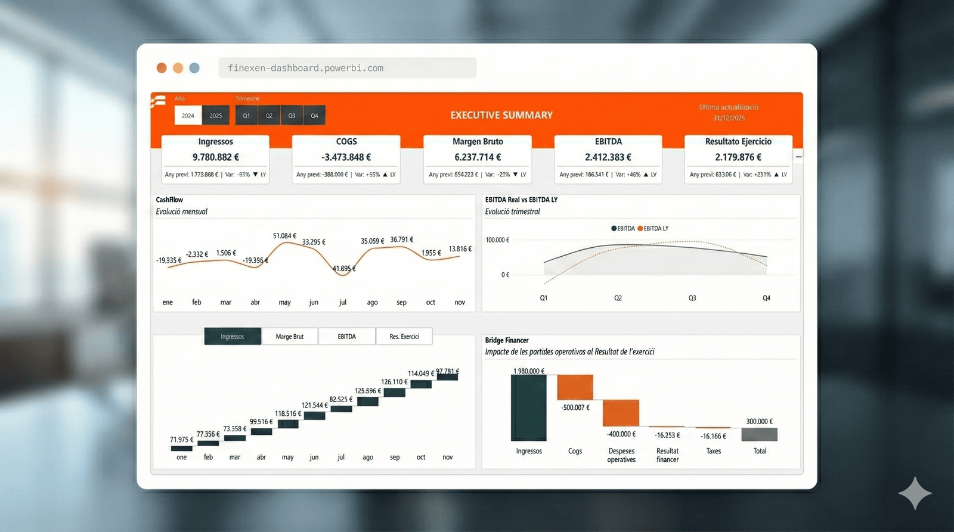The width and height of the screenshot is (954, 532).
Task: Select year 2024 slicer
Action: (x=188, y=116)
